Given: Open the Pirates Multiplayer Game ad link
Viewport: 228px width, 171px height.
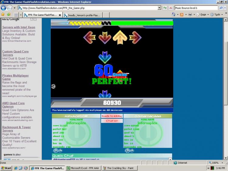Looking at the screenshot, I should point(16,77).
